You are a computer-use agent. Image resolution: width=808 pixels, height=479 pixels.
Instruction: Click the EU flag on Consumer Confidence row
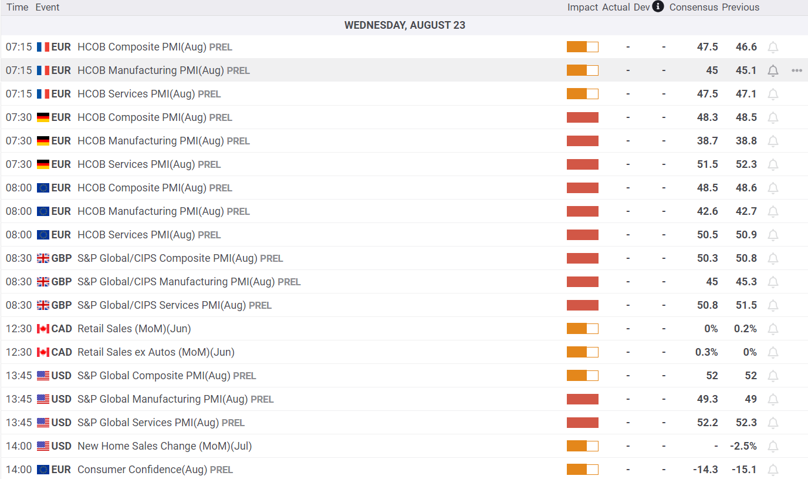click(43, 470)
